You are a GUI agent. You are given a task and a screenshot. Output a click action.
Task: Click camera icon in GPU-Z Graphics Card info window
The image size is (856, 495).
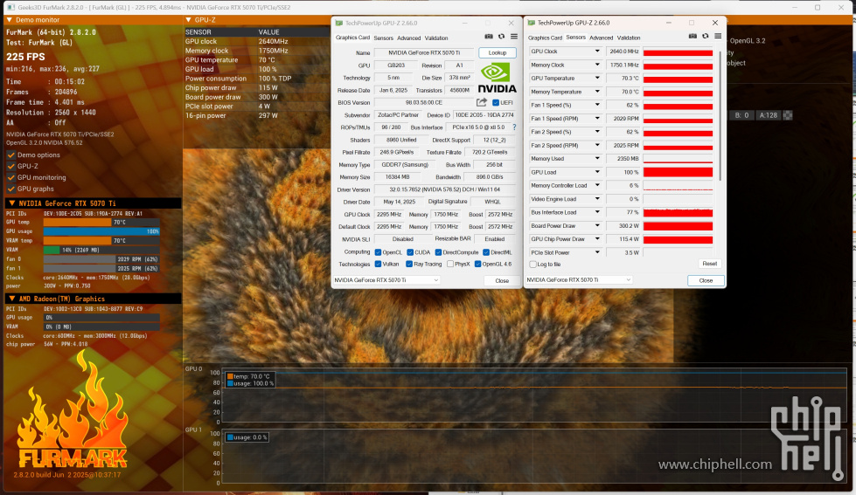tap(489, 37)
